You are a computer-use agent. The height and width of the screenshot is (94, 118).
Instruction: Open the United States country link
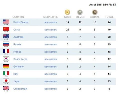(x=21, y=22)
